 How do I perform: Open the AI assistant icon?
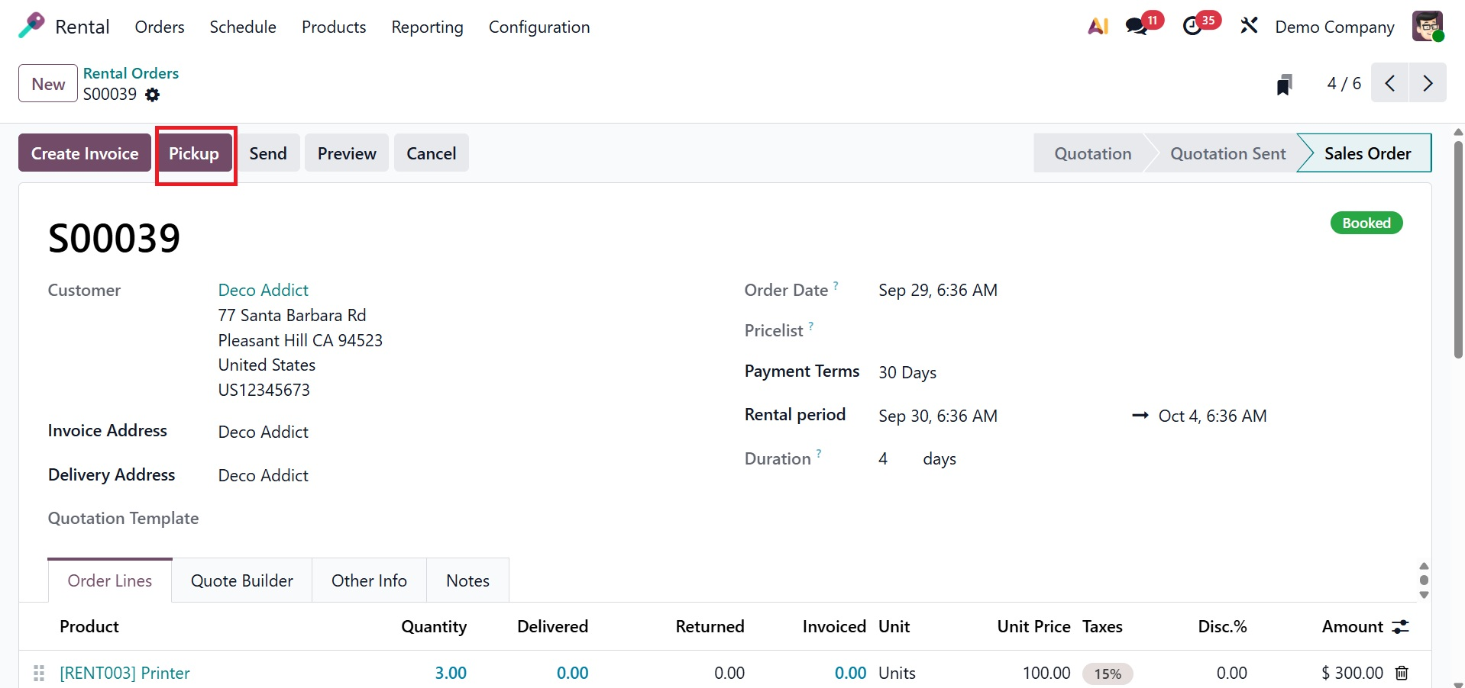(x=1098, y=26)
